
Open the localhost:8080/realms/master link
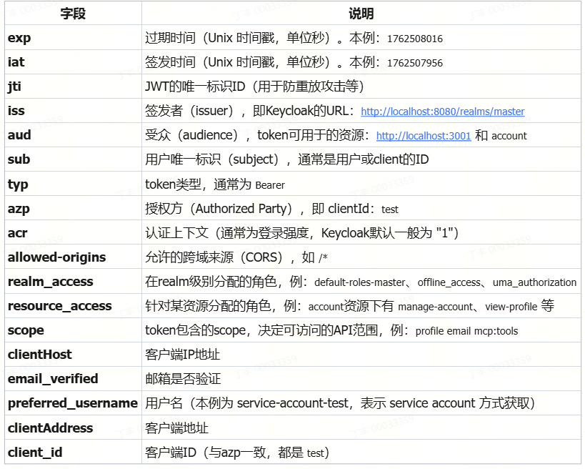pyautogui.click(x=442, y=112)
